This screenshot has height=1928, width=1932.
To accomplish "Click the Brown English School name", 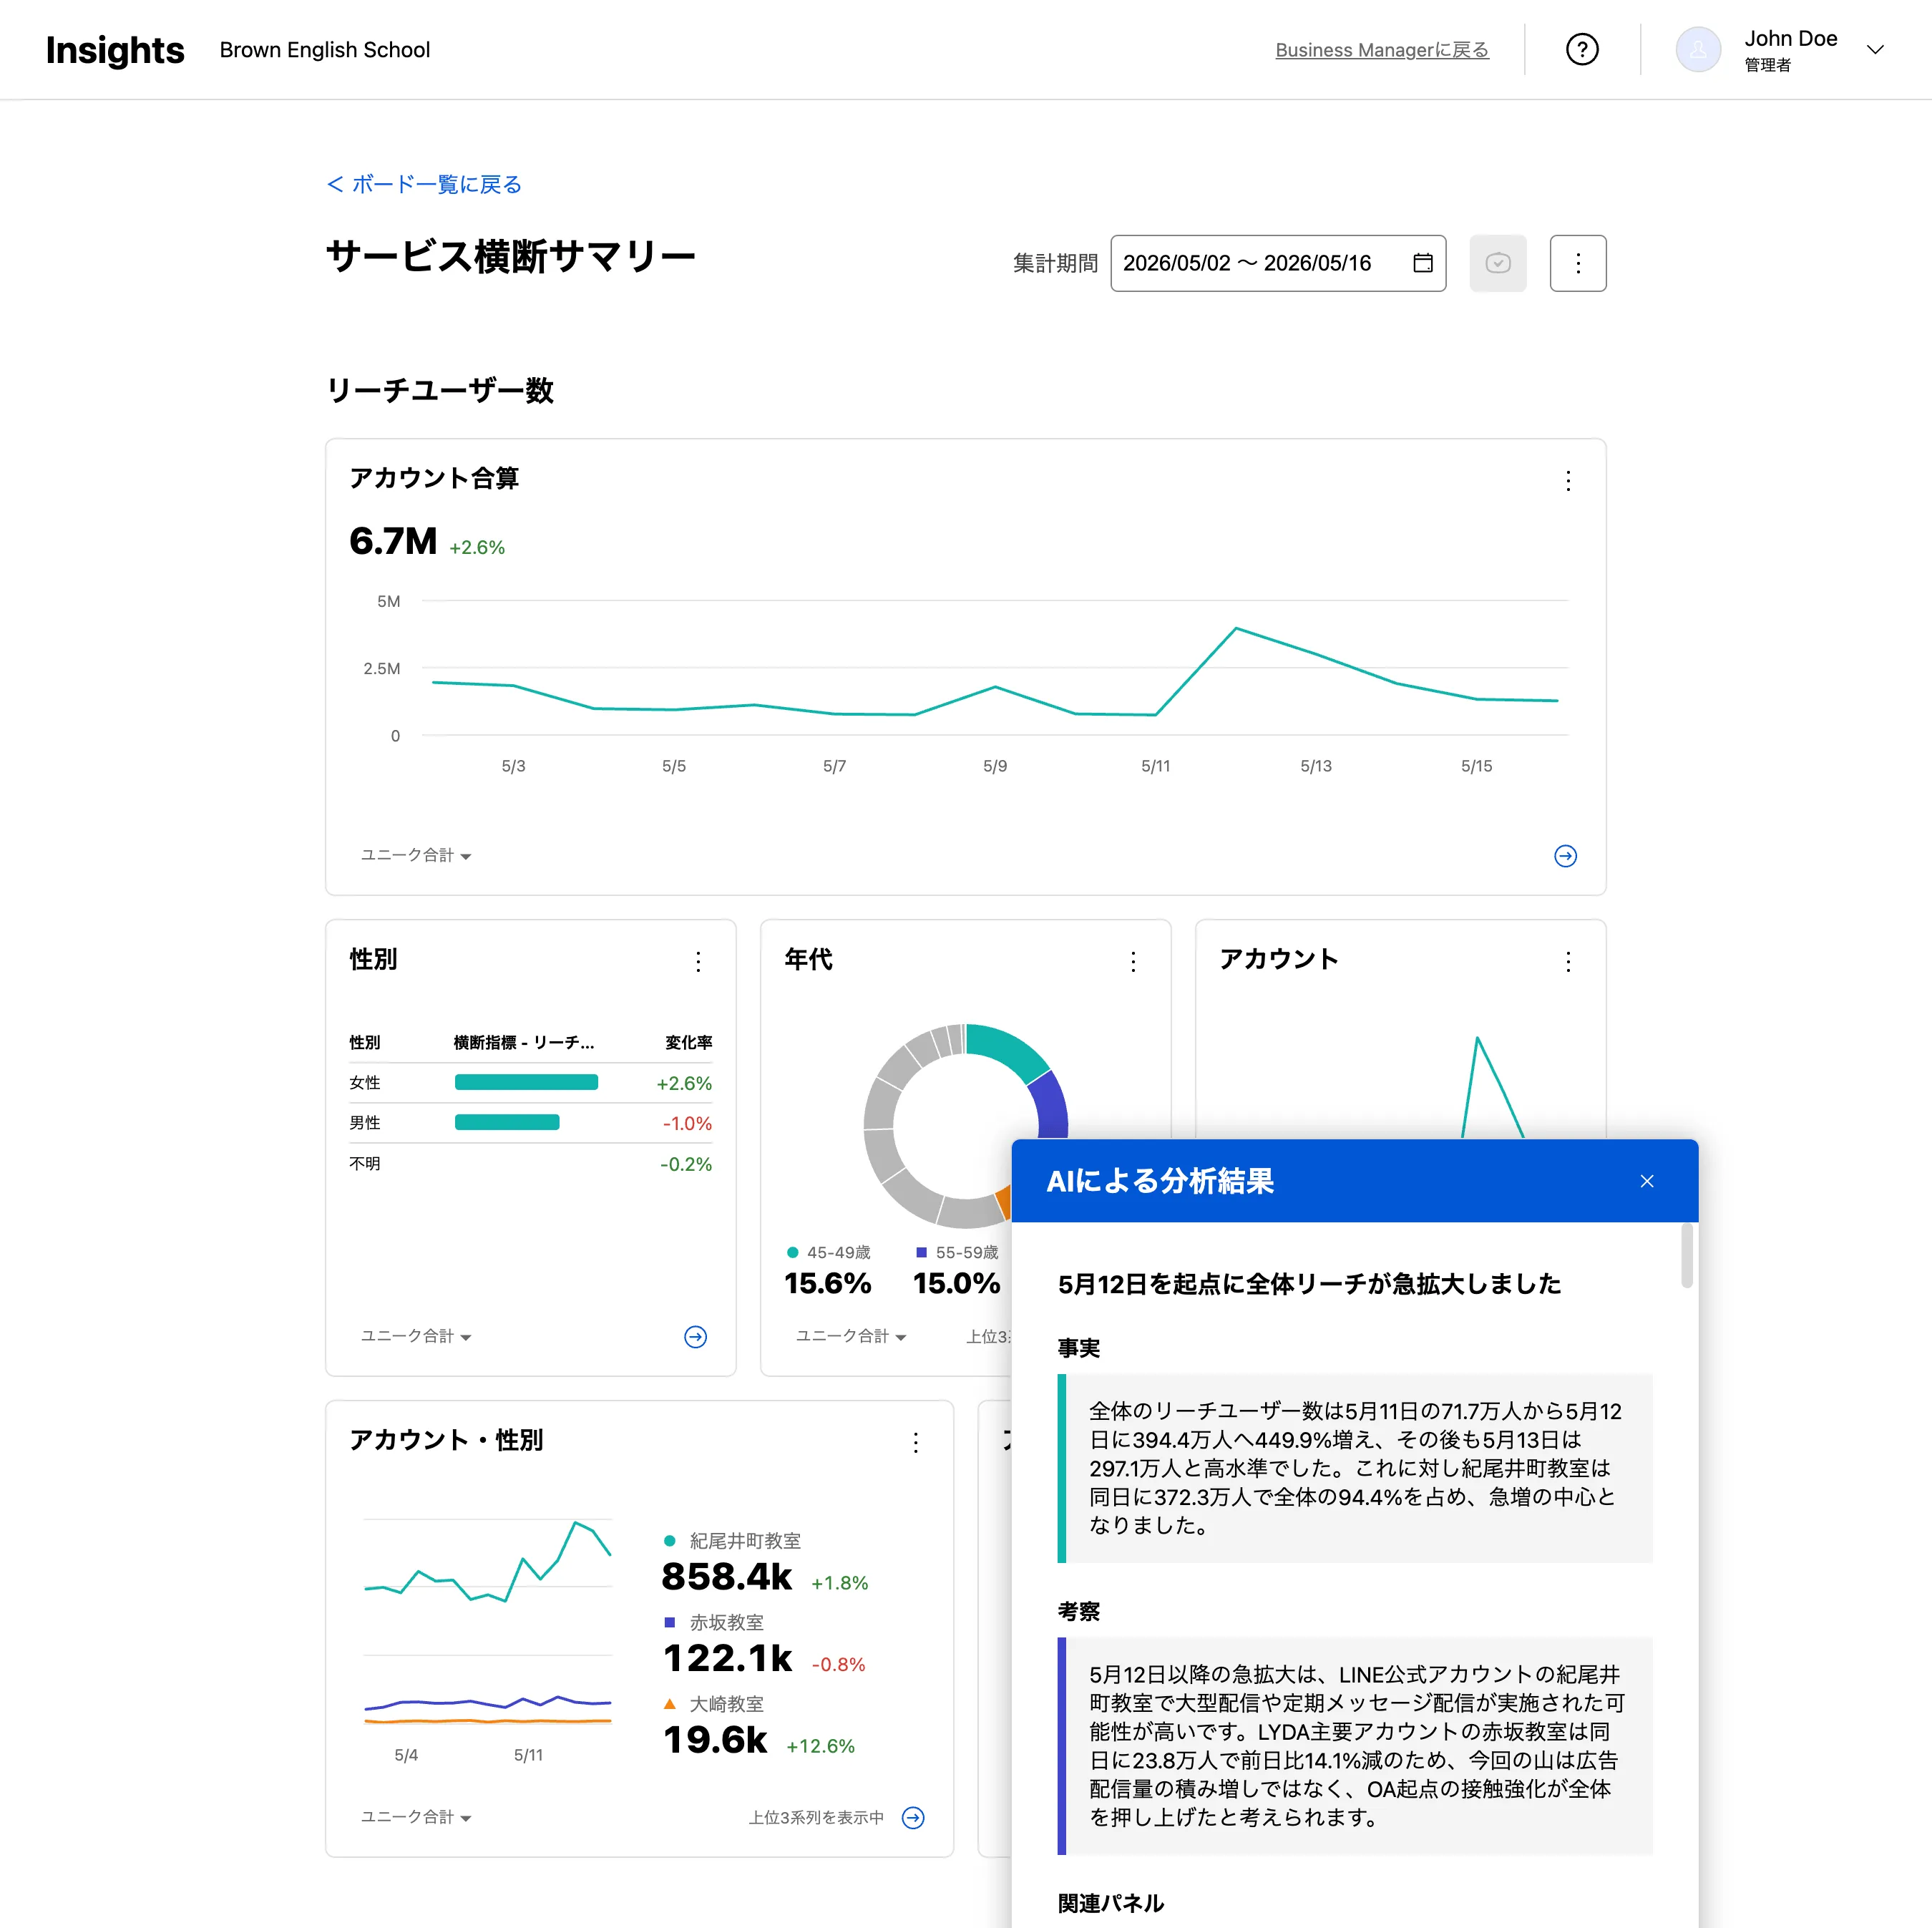I will click(x=325, y=50).
